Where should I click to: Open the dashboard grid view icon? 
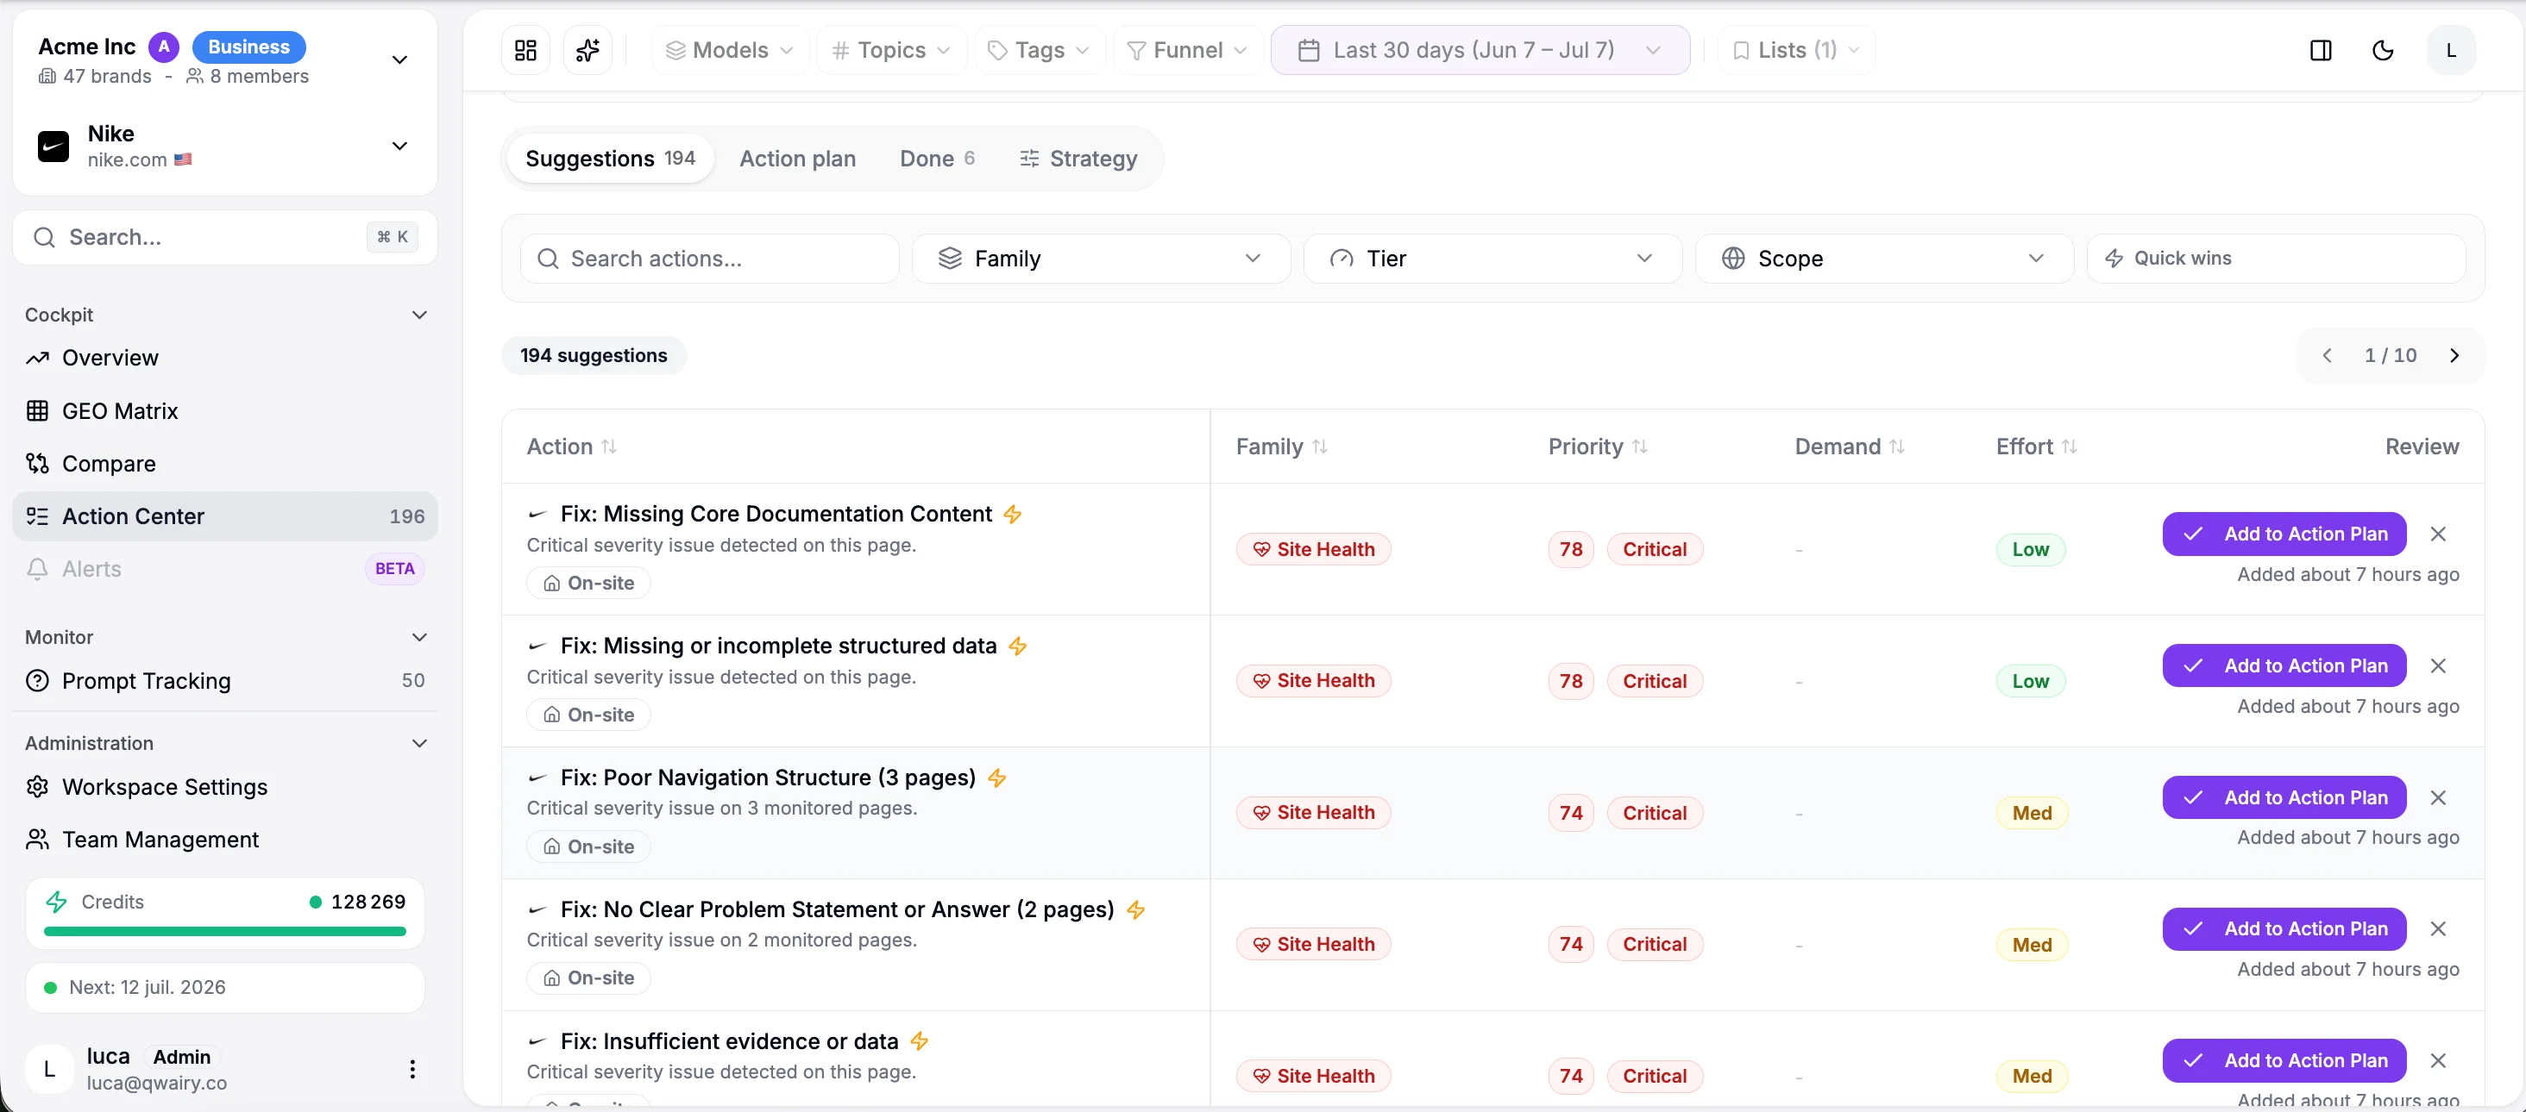525,50
